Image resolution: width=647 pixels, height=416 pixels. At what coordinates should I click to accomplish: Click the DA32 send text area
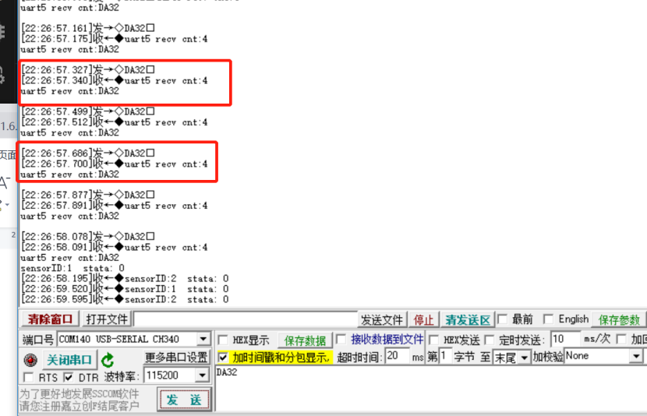coord(431,389)
